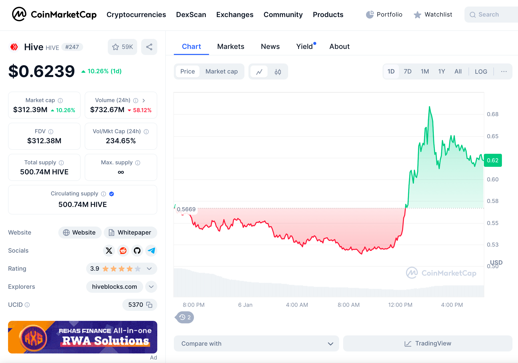Select the 7D time range
Image resolution: width=518 pixels, height=363 pixels.
[x=407, y=71]
